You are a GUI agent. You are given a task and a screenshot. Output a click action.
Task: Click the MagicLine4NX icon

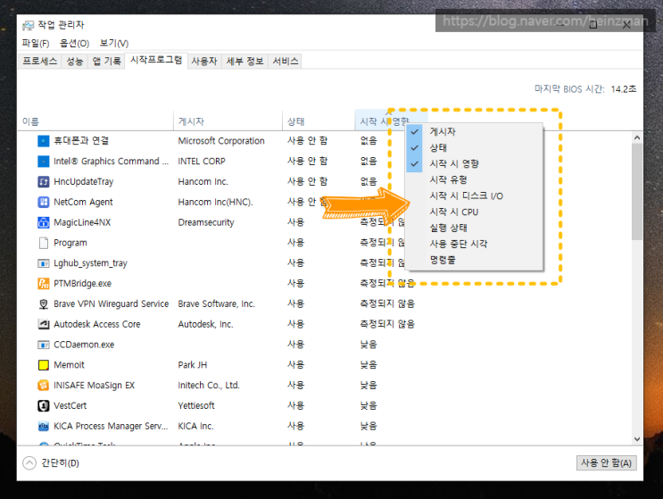(x=44, y=222)
